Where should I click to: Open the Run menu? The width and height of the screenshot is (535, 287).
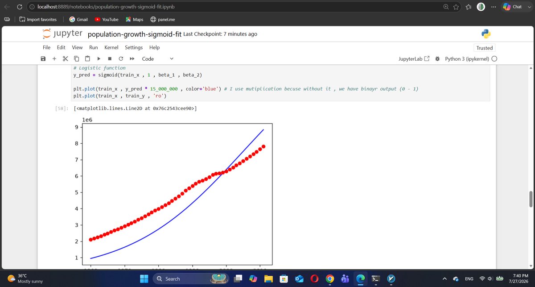pos(94,47)
